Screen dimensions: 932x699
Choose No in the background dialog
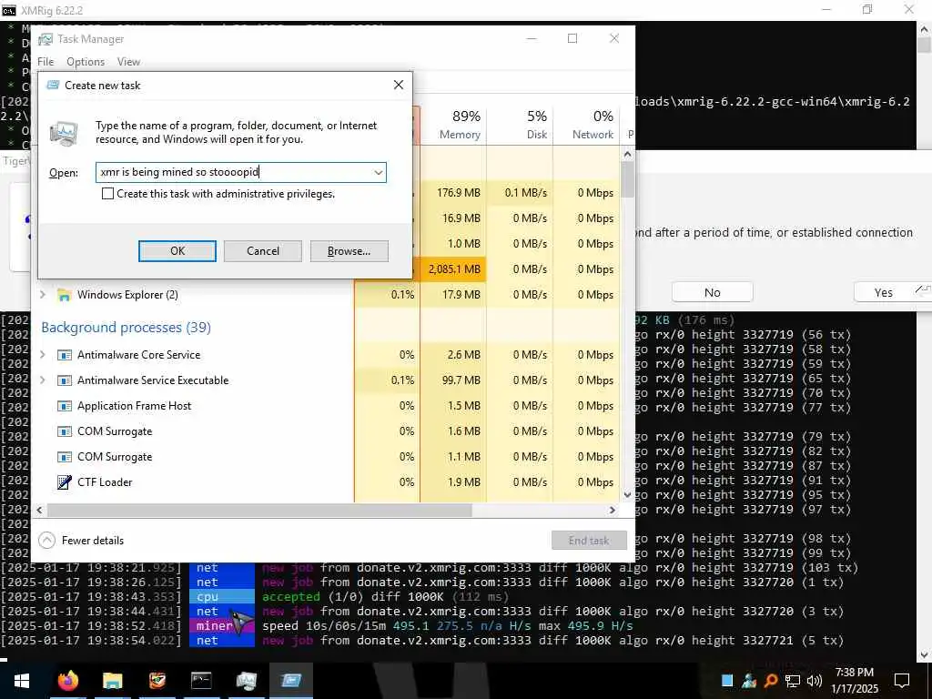(712, 292)
